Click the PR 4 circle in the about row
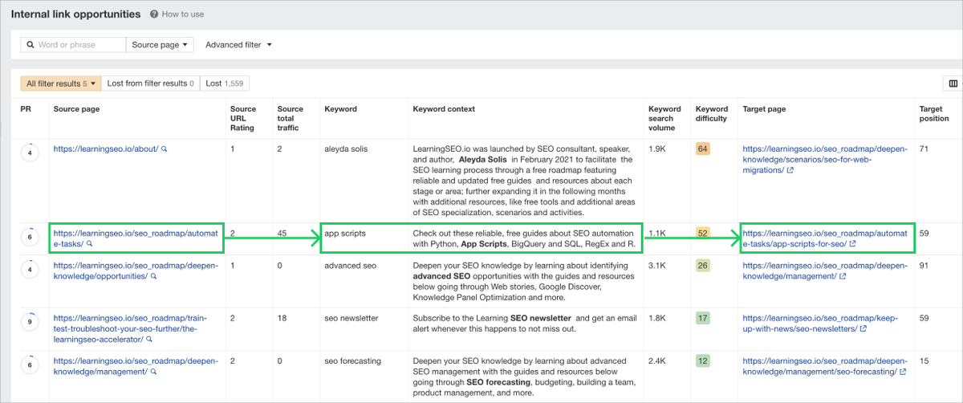This screenshot has height=403, width=963. (x=30, y=153)
